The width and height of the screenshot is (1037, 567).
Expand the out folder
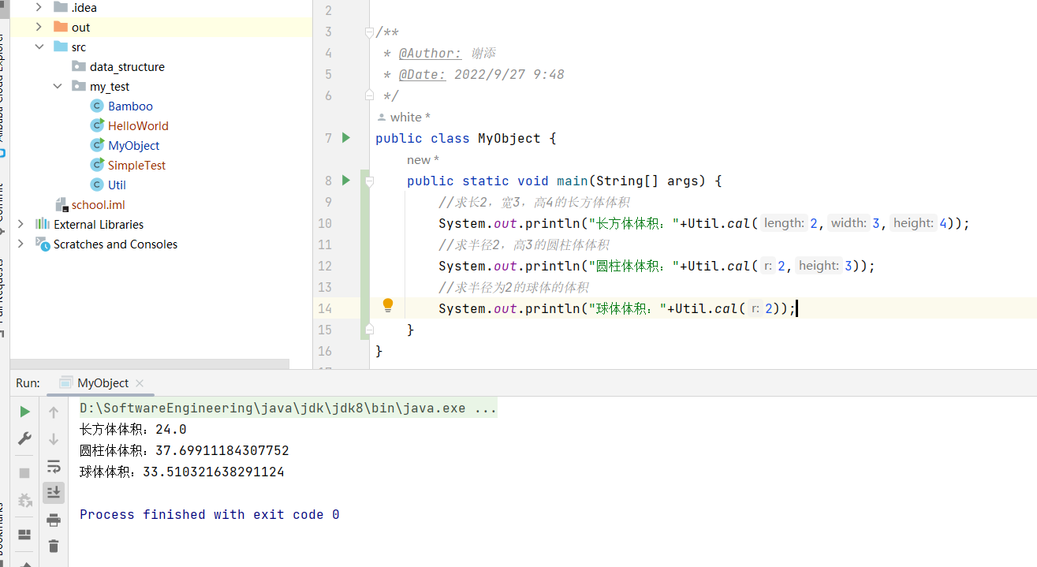click(39, 27)
